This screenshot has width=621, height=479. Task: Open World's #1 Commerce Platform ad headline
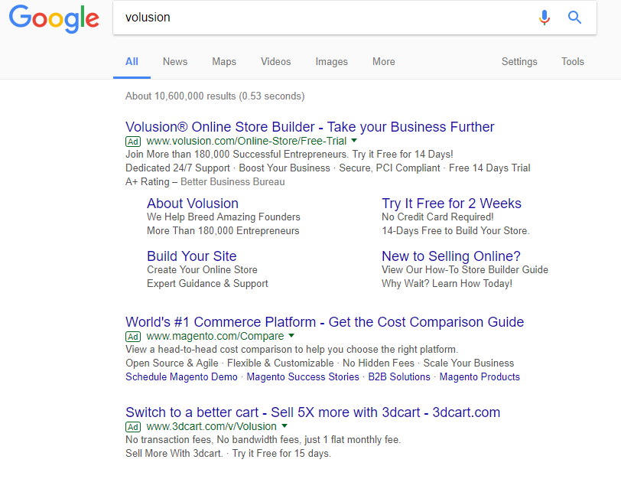point(325,321)
